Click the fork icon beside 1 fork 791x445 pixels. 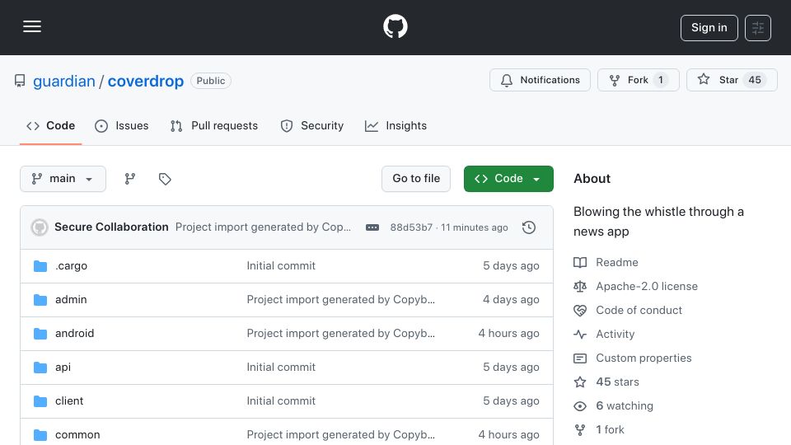click(580, 430)
